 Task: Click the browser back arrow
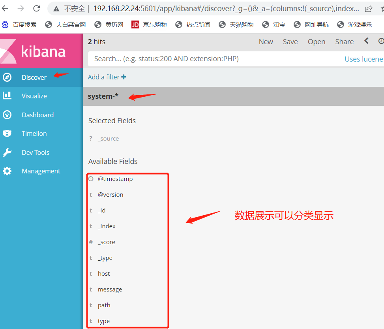5,9
